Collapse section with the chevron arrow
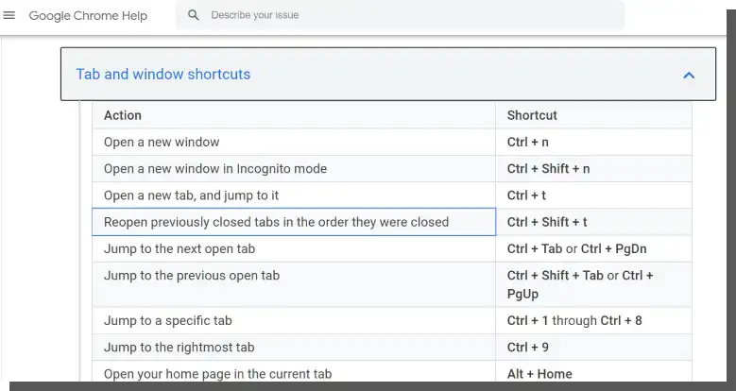736x391 pixels. (x=689, y=76)
